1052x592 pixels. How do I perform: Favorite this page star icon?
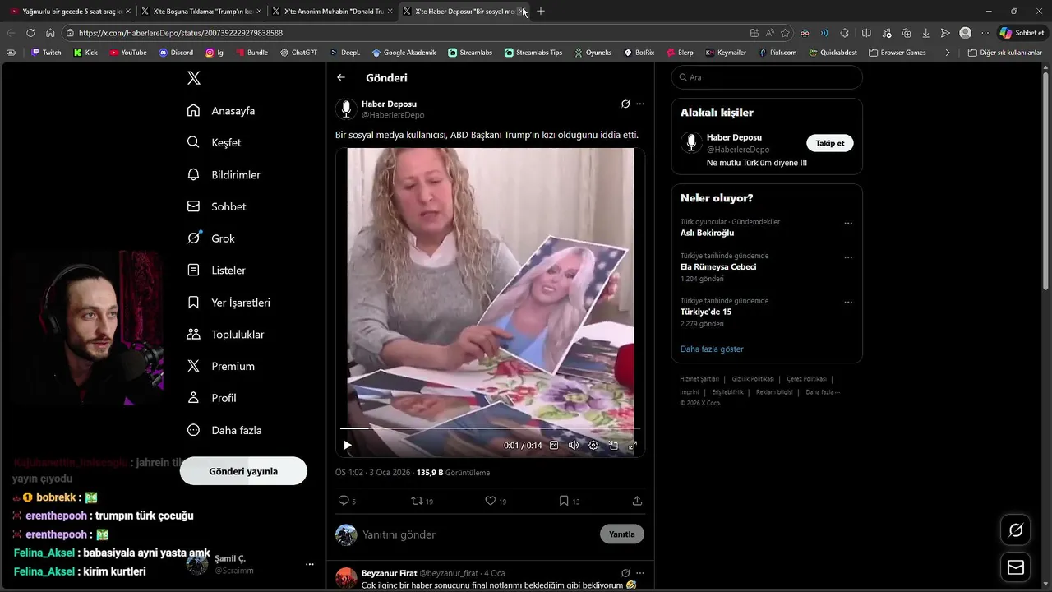(785, 33)
